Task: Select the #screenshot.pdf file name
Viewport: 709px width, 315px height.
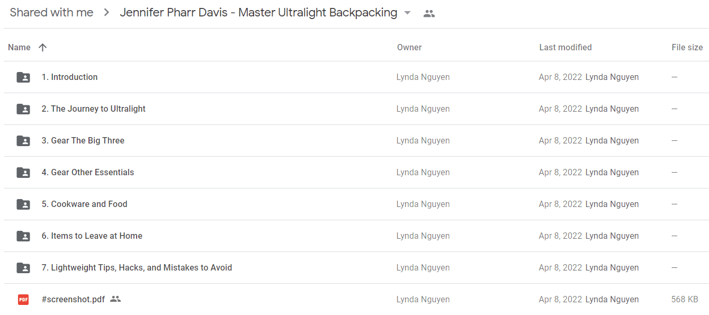Action: [73, 299]
